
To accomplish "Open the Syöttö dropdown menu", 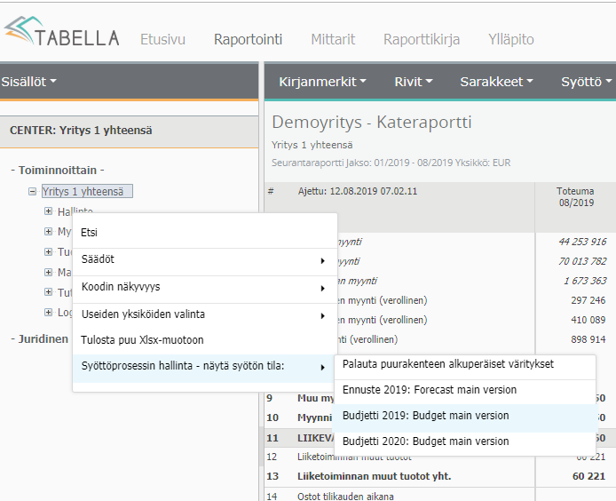I will (586, 82).
